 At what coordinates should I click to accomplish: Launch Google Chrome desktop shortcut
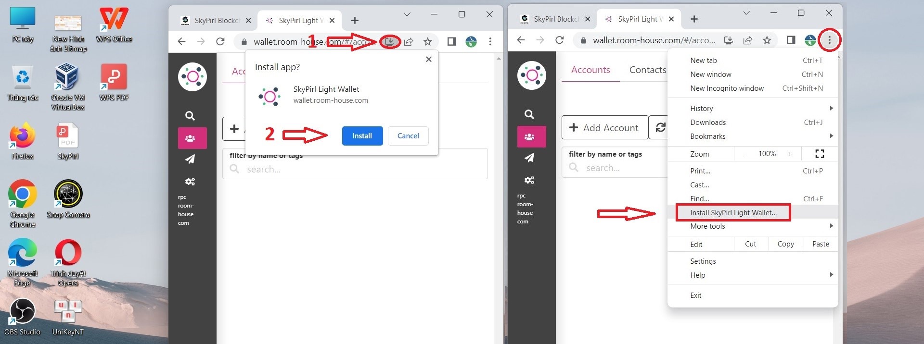[x=23, y=205]
